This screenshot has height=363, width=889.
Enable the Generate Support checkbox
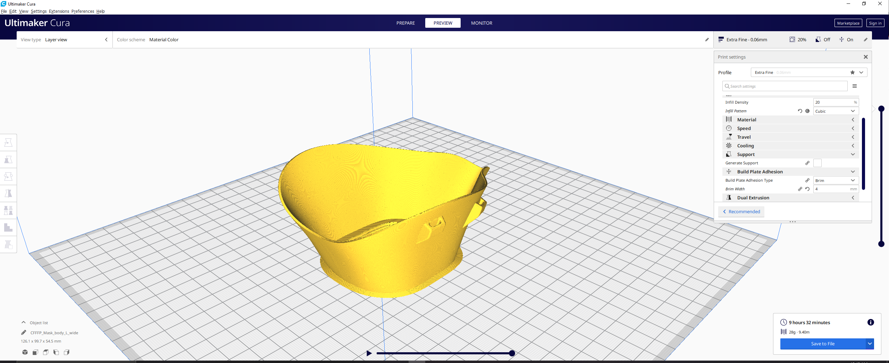click(817, 163)
